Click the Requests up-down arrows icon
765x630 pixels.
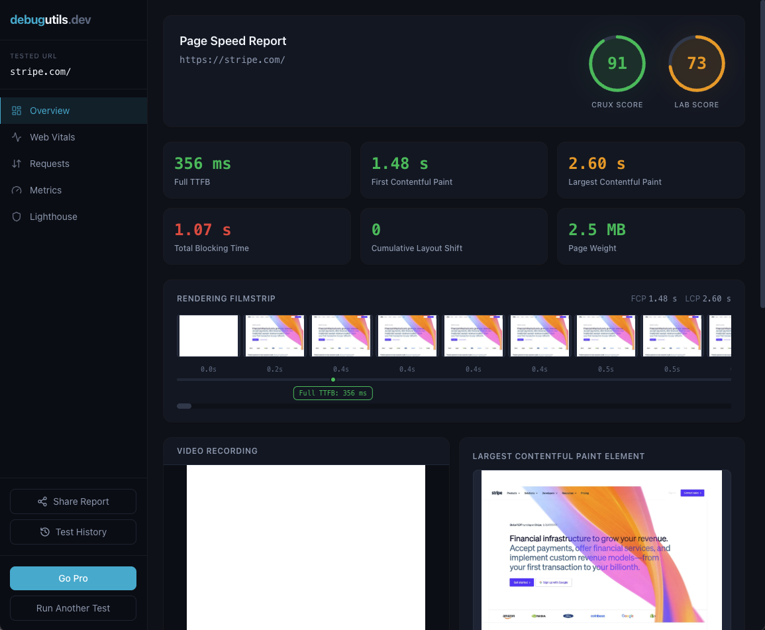[x=18, y=164]
